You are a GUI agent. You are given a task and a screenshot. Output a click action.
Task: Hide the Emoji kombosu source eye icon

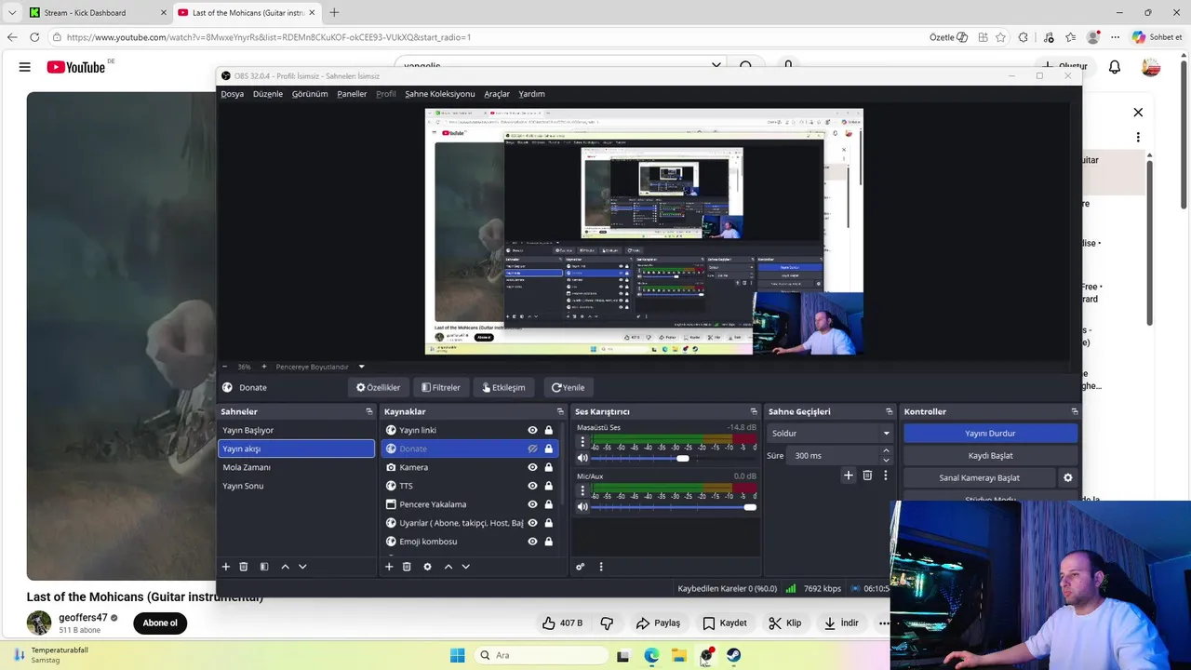click(x=532, y=542)
